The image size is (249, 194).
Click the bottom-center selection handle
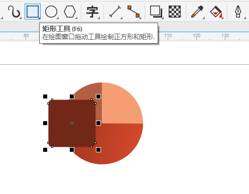coord(72,150)
